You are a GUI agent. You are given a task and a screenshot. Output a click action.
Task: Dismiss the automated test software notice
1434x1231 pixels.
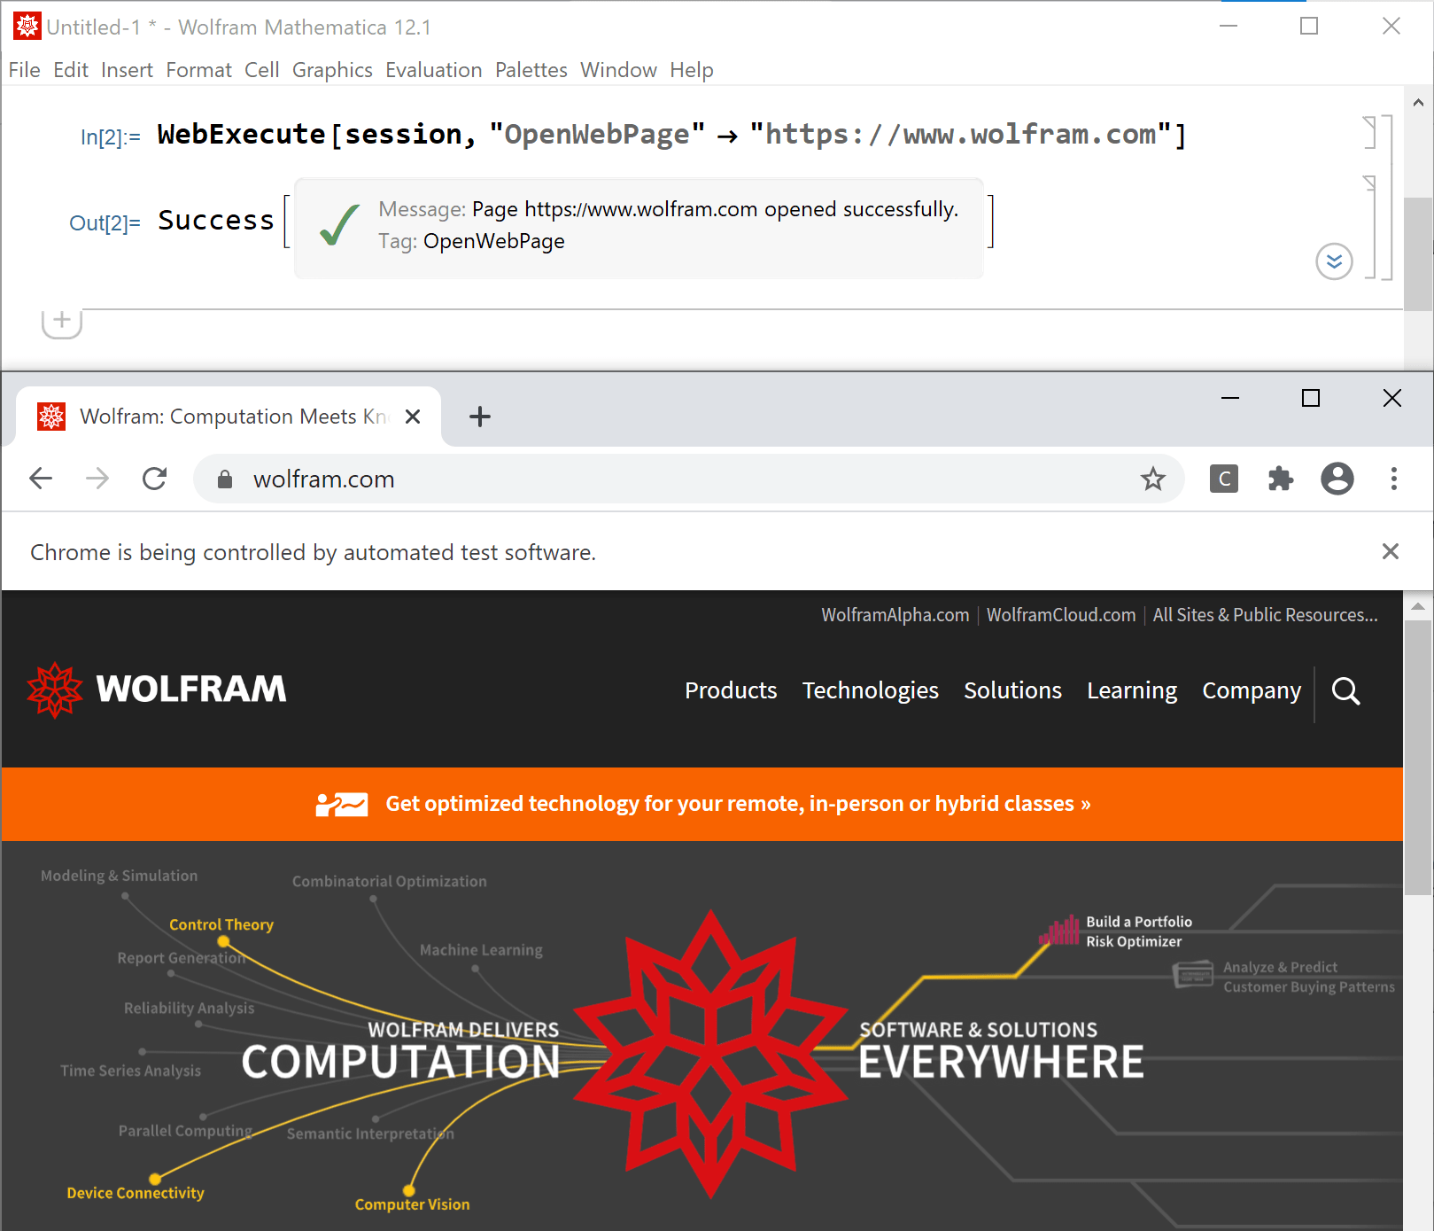(1391, 552)
